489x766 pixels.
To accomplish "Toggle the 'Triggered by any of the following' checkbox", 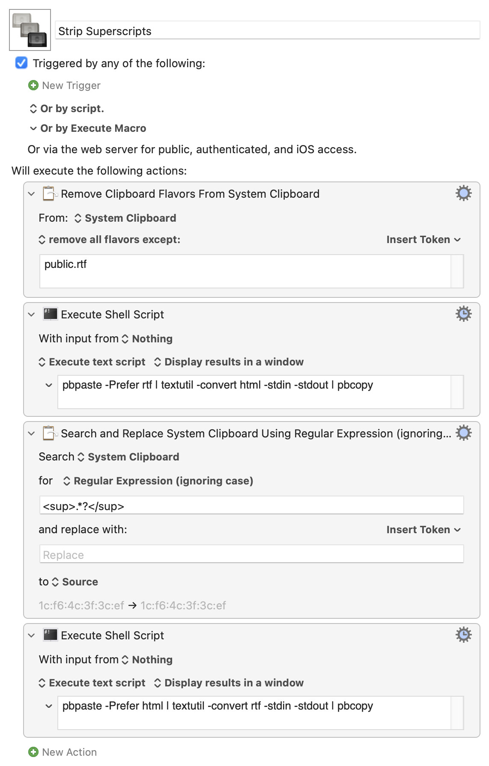I will point(21,63).
